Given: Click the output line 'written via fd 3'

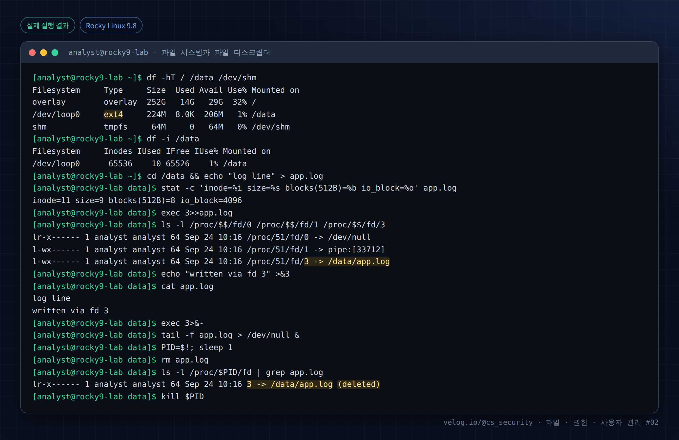Looking at the screenshot, I should [70, 310].
